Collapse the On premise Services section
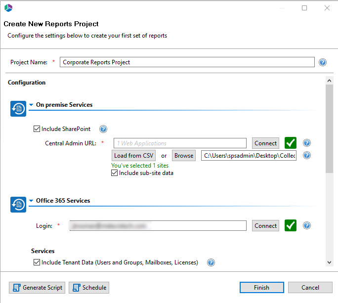Screen dimensions: 338x303 tap(31, 105)
